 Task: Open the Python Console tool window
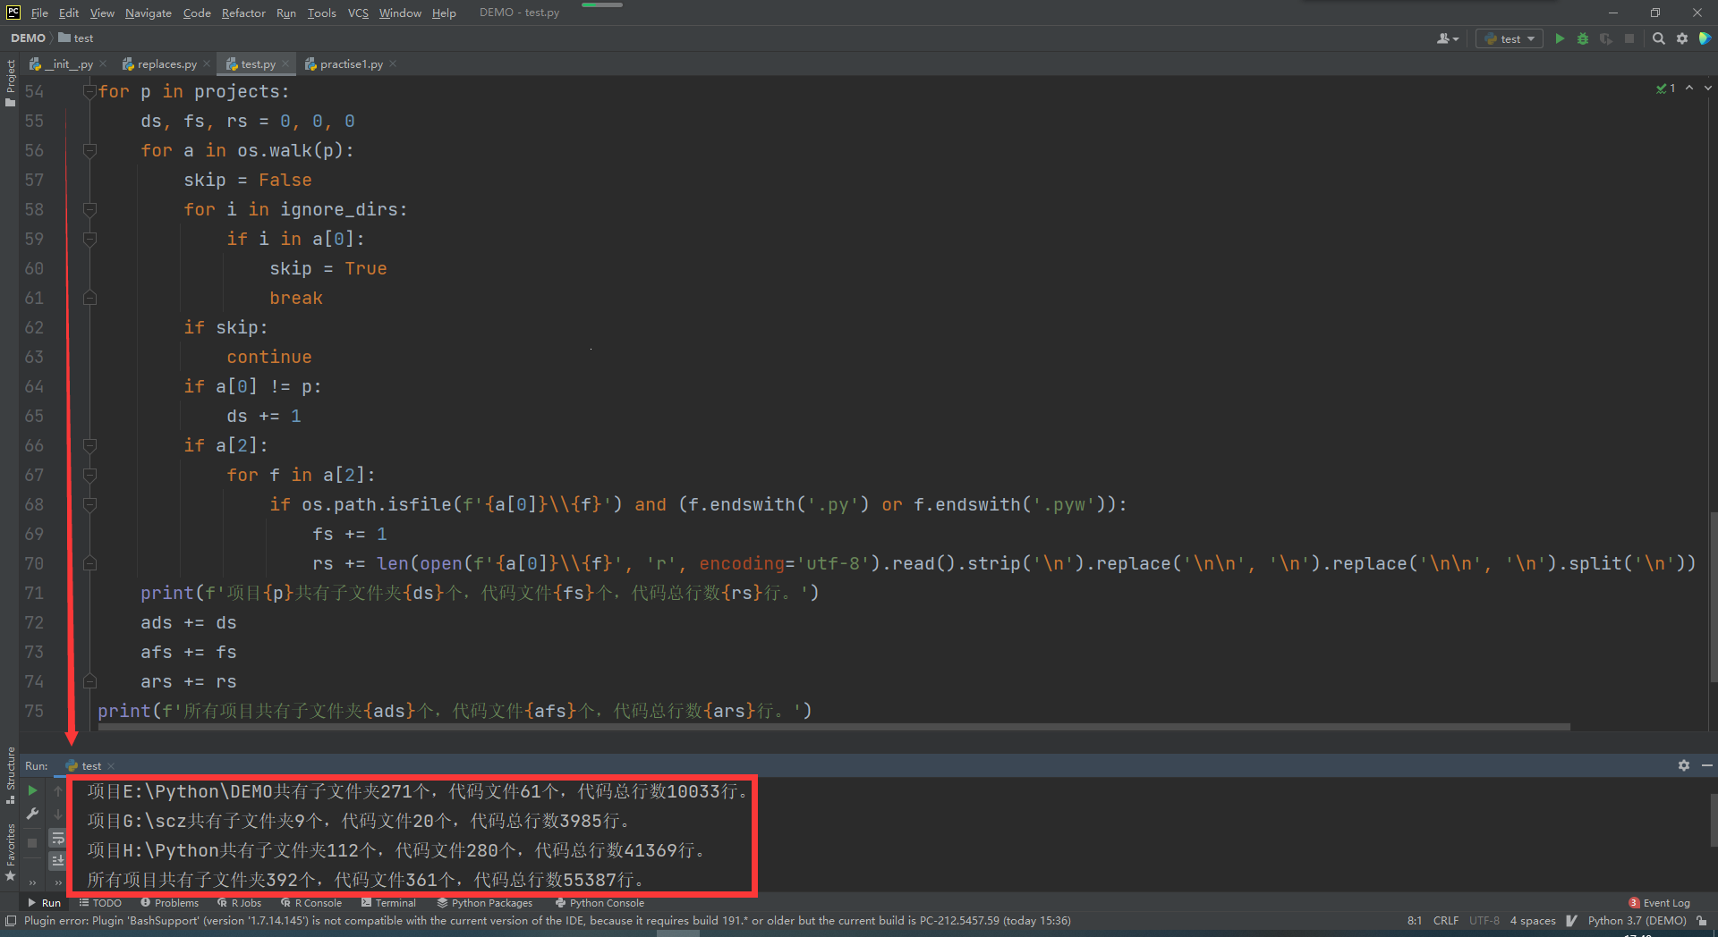point(600,903)
